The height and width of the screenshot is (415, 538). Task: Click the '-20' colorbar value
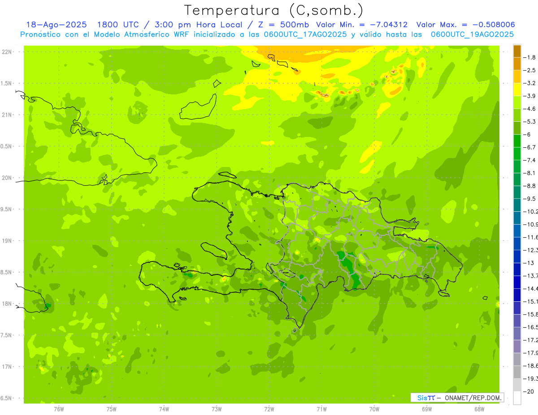529,391
